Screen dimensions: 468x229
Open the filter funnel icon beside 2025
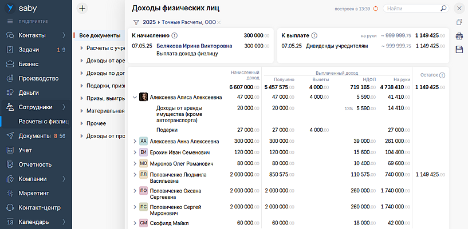coord(136,22)
